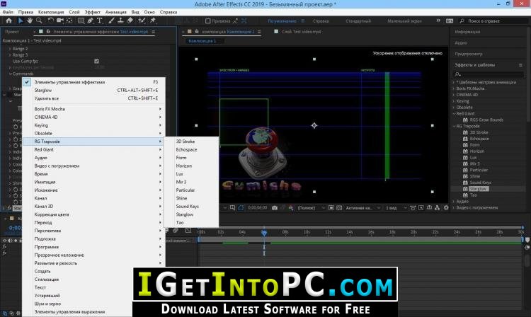
Task: Open the resolution (Полное) dropdown
Action: pos(311,208)
